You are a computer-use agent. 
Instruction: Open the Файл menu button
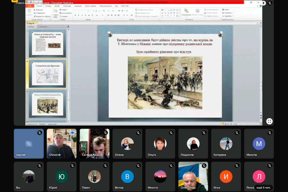tap(30, 6)
